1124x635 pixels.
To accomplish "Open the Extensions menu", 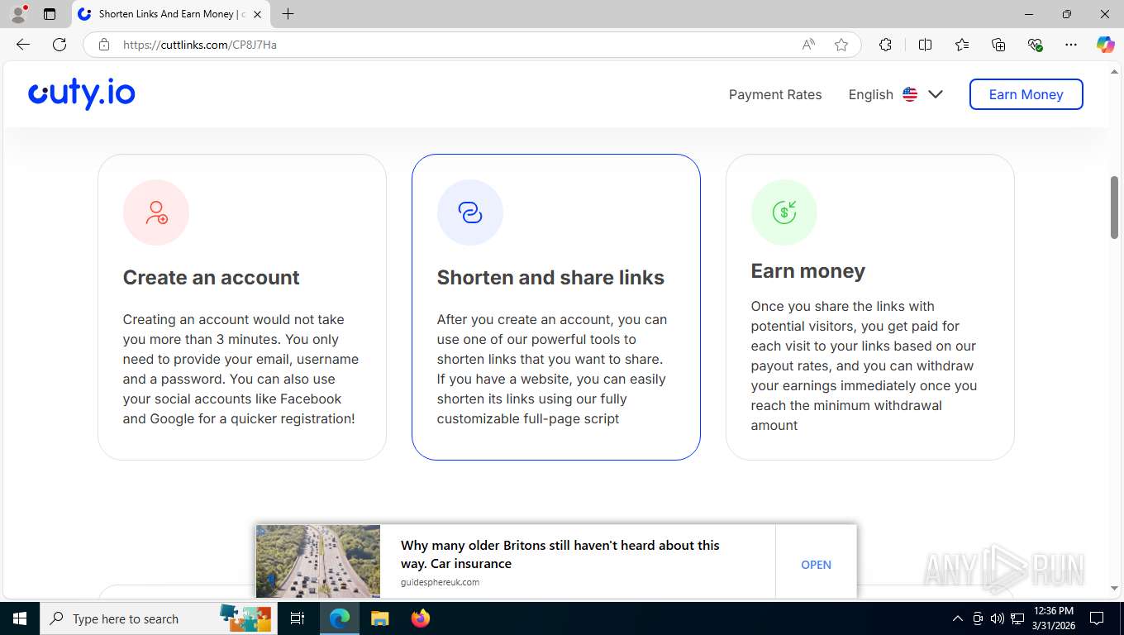I will pyautogui.click(x=885, y=45).
